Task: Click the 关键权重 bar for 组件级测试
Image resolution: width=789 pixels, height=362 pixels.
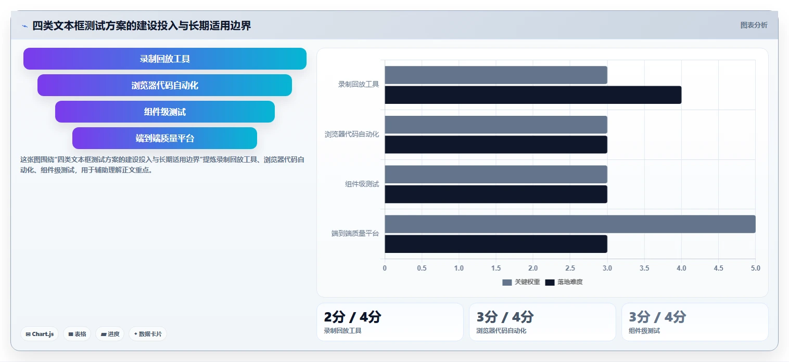Action: click(496, 175)
